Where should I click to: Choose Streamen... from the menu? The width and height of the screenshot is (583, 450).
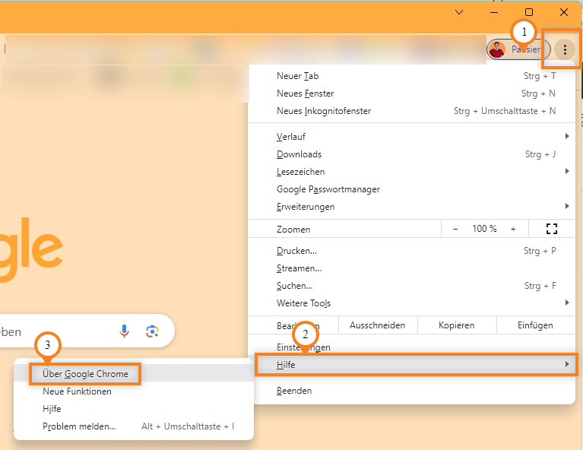coord(411,268)
